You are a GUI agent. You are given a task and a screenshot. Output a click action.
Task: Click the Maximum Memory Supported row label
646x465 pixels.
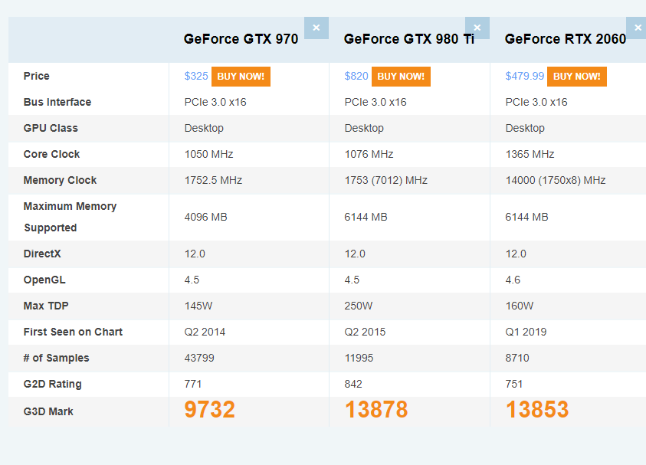(70, 217)
